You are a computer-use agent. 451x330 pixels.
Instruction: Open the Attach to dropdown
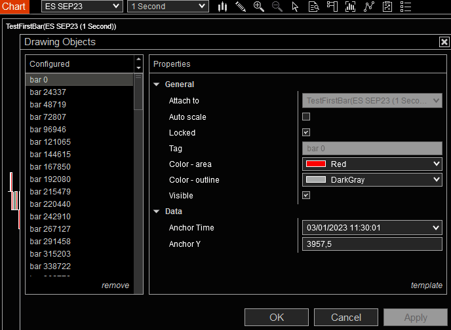coord(372,101)
